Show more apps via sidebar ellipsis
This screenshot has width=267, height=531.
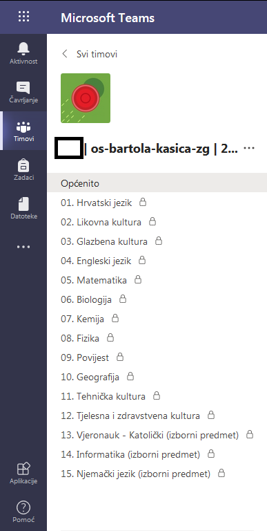23,247
